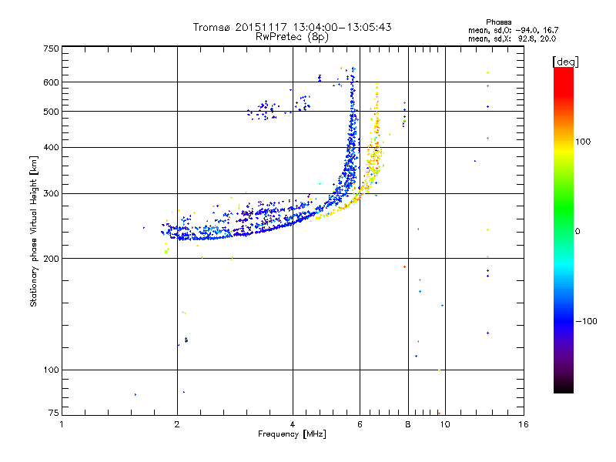
Task: Click the y-axis tick label '500'
Action: 51,112
